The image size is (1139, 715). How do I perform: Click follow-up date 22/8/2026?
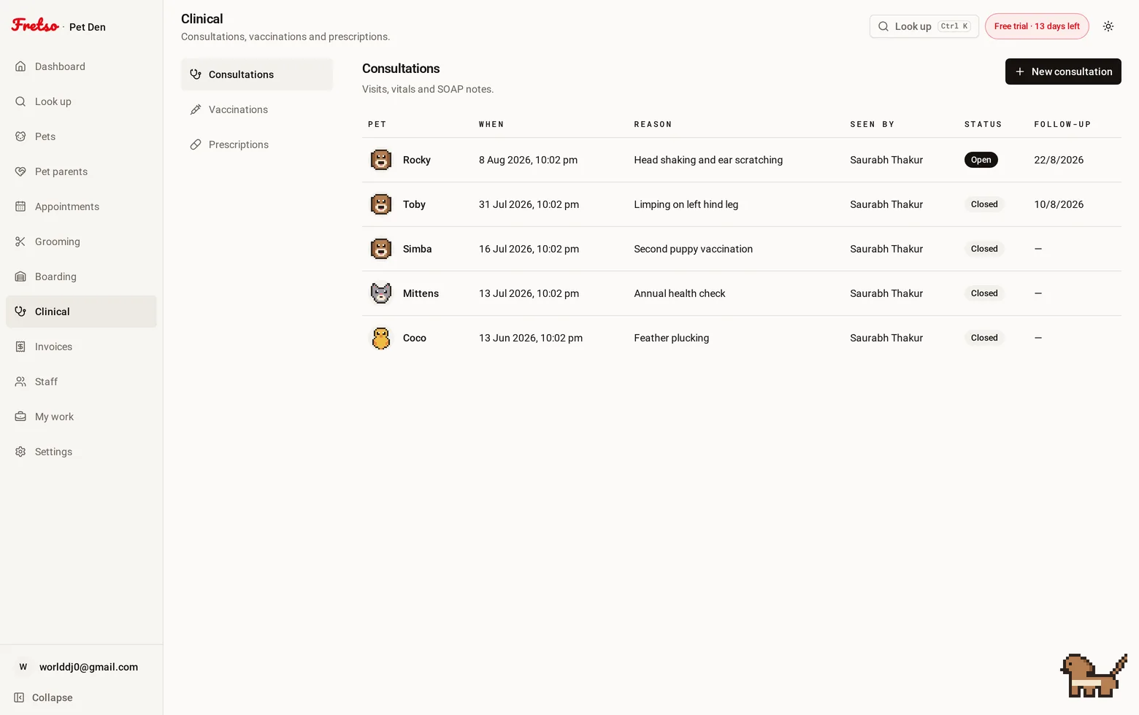click(x=1059, y=160)
